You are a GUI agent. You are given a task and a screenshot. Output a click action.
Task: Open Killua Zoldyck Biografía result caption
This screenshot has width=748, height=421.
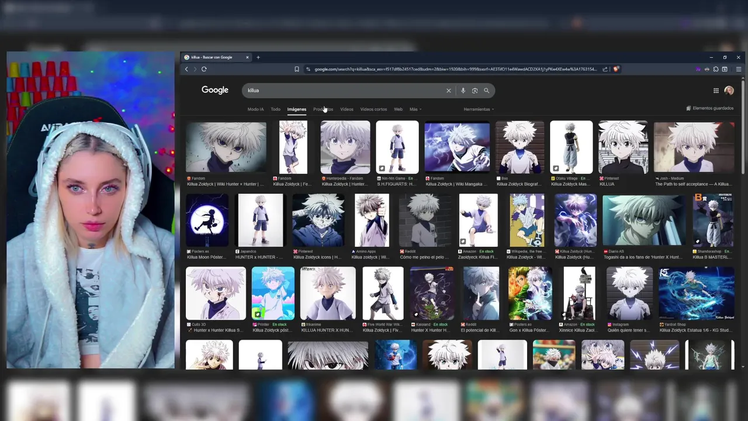520,184
